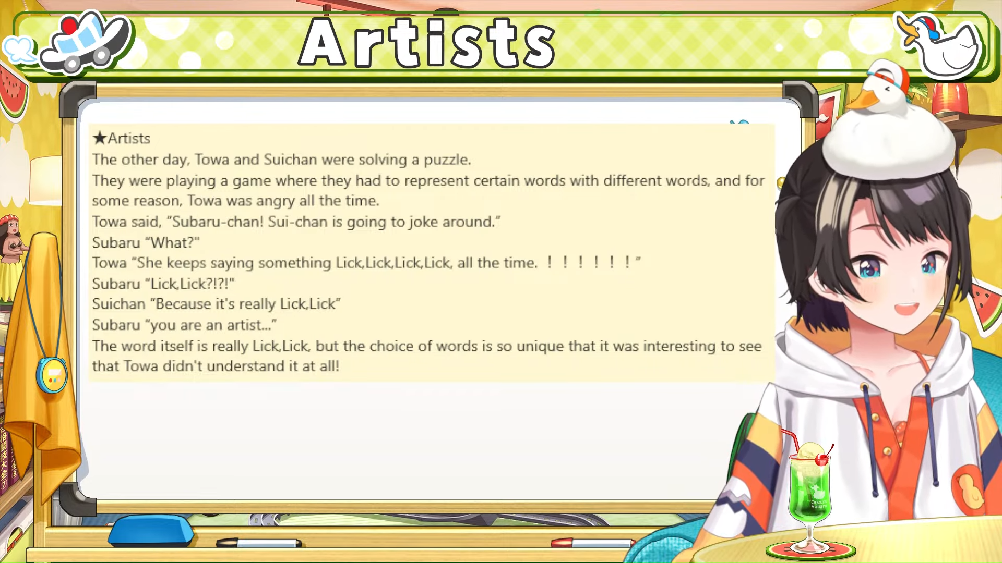Screen dimensions: 1002x563
Task: Click the watermelon slice decoration at top left
Action: tap(14, 91)
